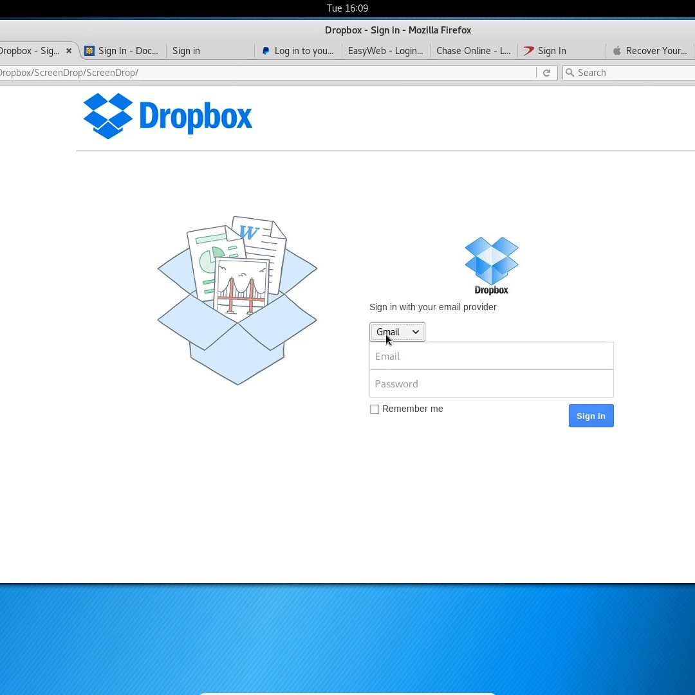The width and height of the screenshot is (695, 695).
Task: Click the magnifier icon in the Search box
Action: click(570, 73)
